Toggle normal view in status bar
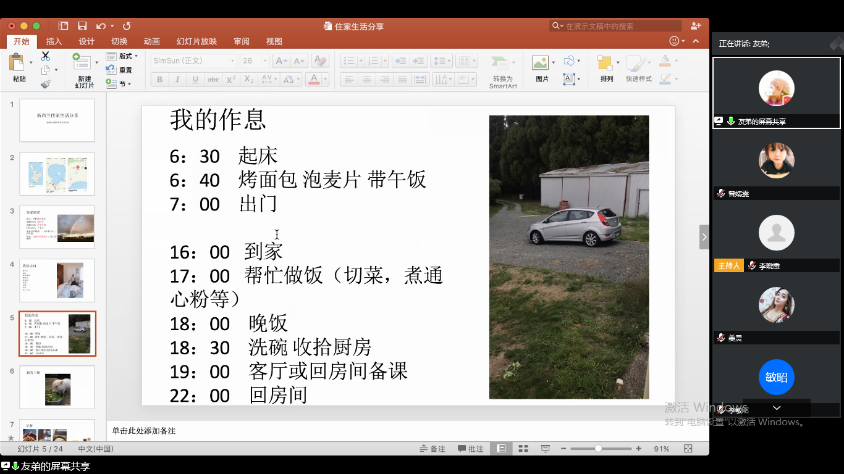 click(501, 449)
